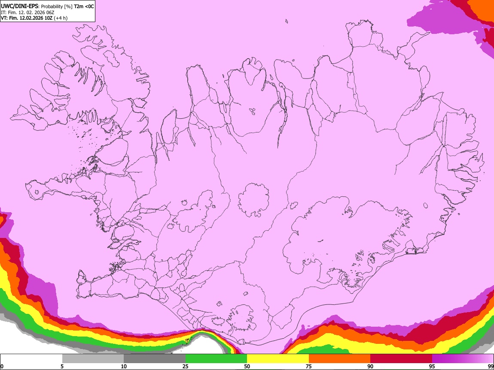Click the green 25-50% legend swatch

point(216,358)
